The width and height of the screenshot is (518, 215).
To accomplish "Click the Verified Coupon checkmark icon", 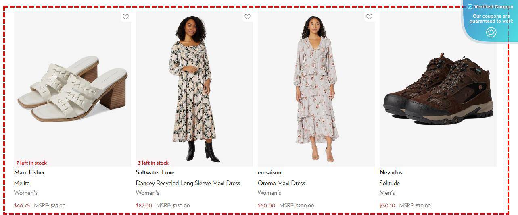I will pos(470,7).
